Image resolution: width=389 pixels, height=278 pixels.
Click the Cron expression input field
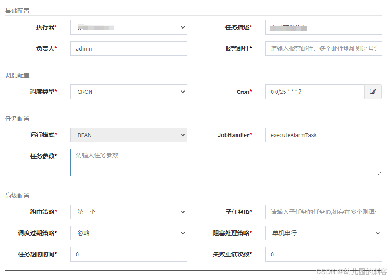[315, 92]
